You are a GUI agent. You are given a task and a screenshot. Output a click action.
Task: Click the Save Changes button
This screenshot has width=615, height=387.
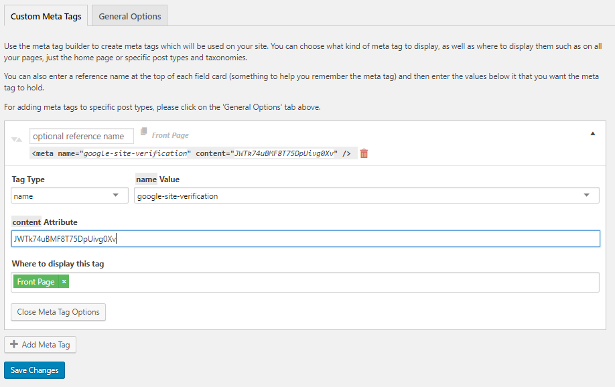pos(34,370)
